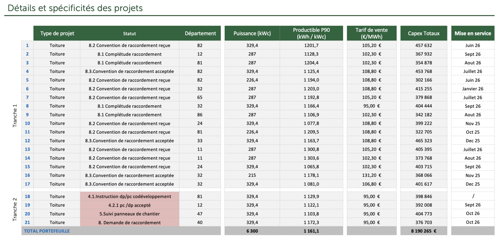Select total power value '6 300'
This screenshot has width=504, height=238.
coord(252,231)
